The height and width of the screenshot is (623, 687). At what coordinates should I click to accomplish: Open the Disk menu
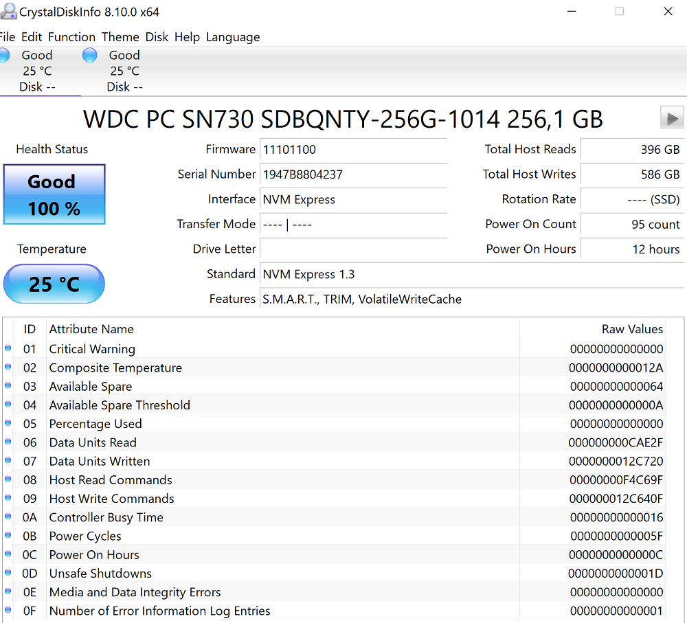click(157, 37)
